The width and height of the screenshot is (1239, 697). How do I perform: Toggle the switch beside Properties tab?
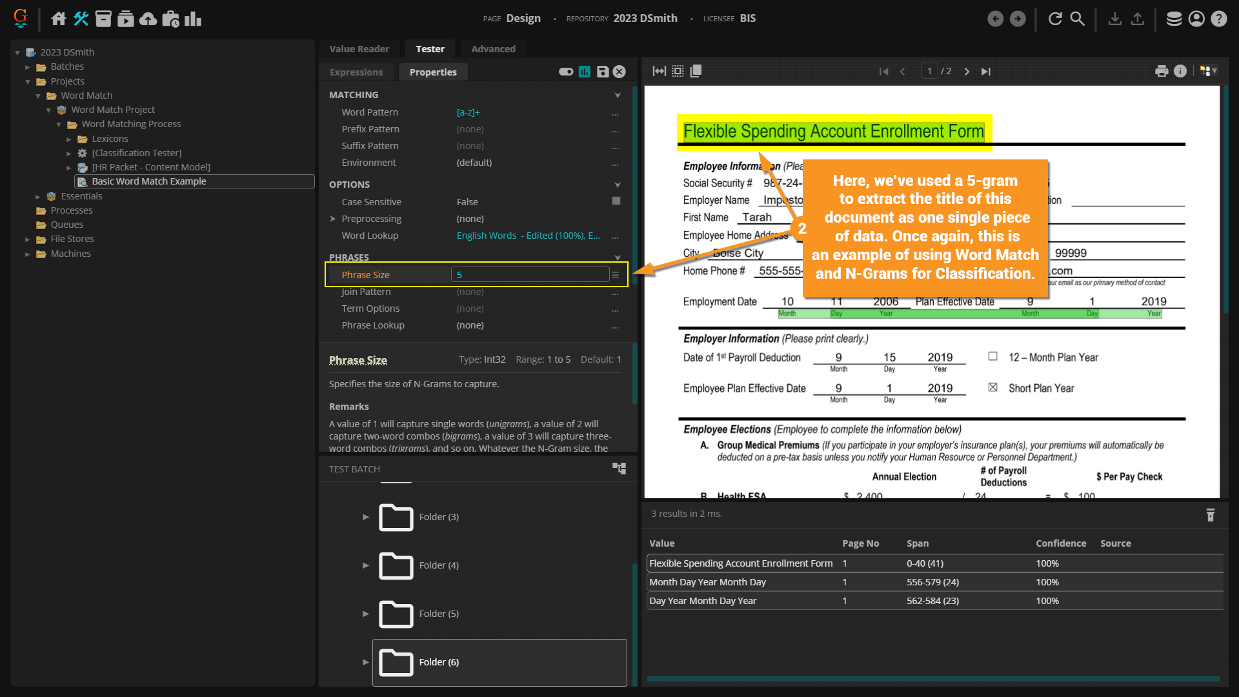click(566, 72)
